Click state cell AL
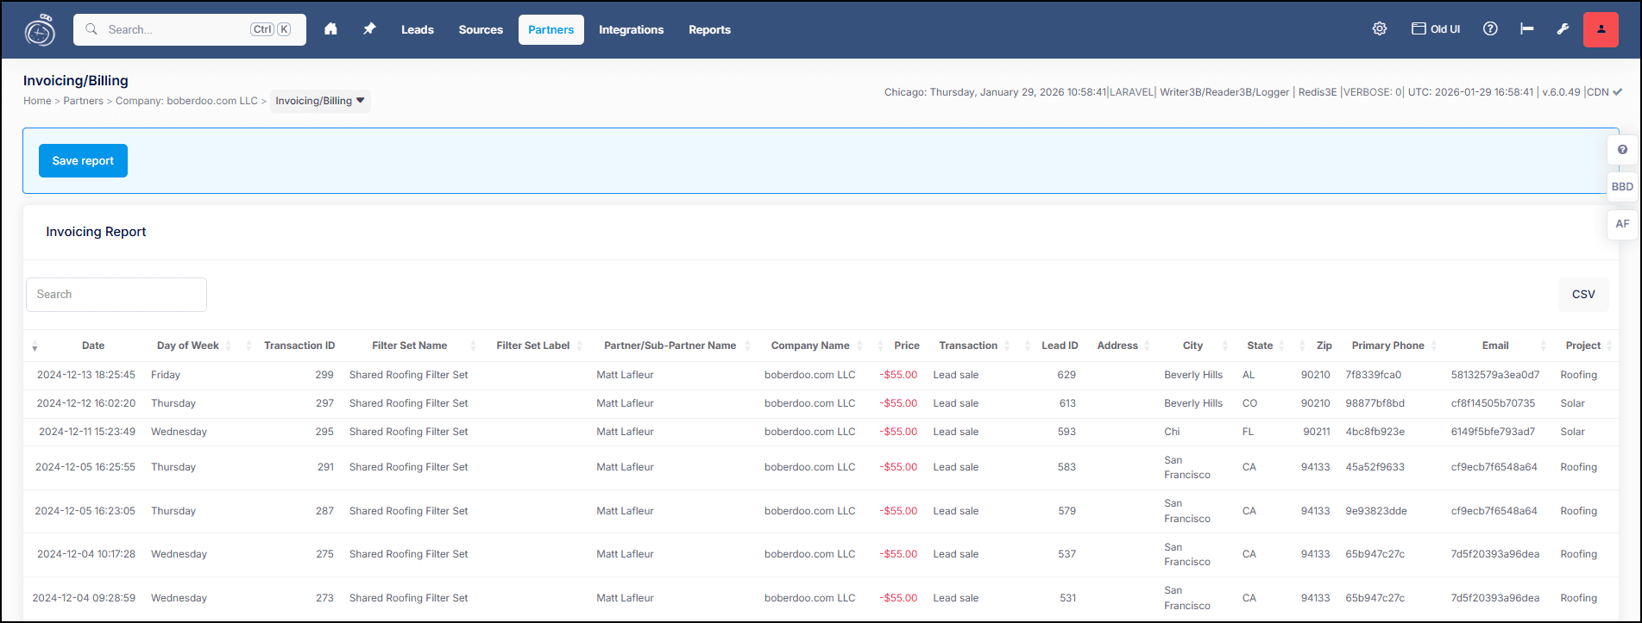Viewport: 1642px width, 623px height. [x=1249, y=375]
